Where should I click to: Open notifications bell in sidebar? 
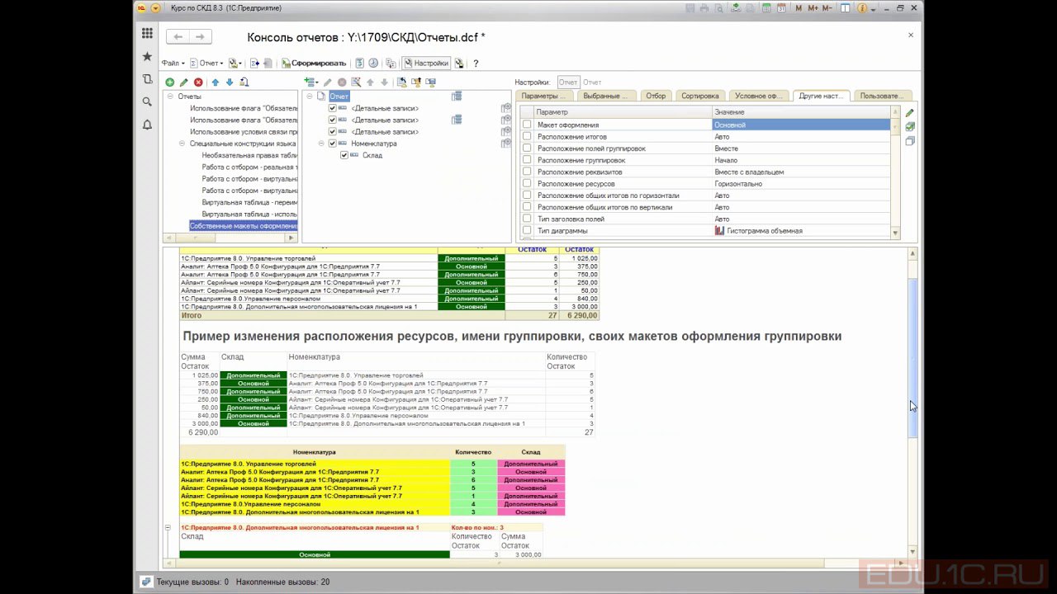coord(147,125)
